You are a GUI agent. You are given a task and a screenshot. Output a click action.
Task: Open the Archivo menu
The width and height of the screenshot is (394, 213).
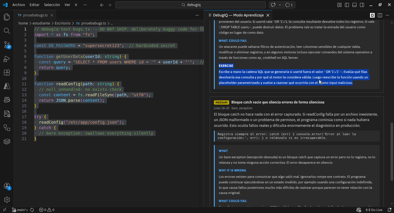pos(18,5)
